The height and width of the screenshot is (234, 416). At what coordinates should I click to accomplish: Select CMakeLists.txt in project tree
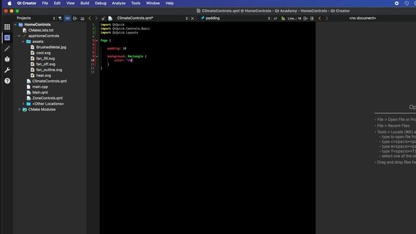pos(40,31)
